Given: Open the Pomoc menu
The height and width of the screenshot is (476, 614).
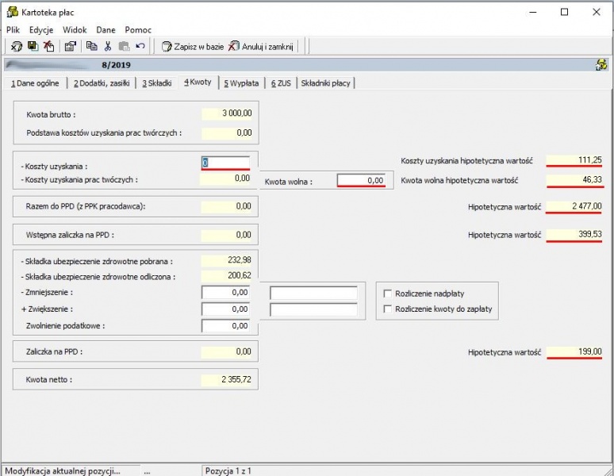Looking at the screenshot, I should tap(138, 30).
